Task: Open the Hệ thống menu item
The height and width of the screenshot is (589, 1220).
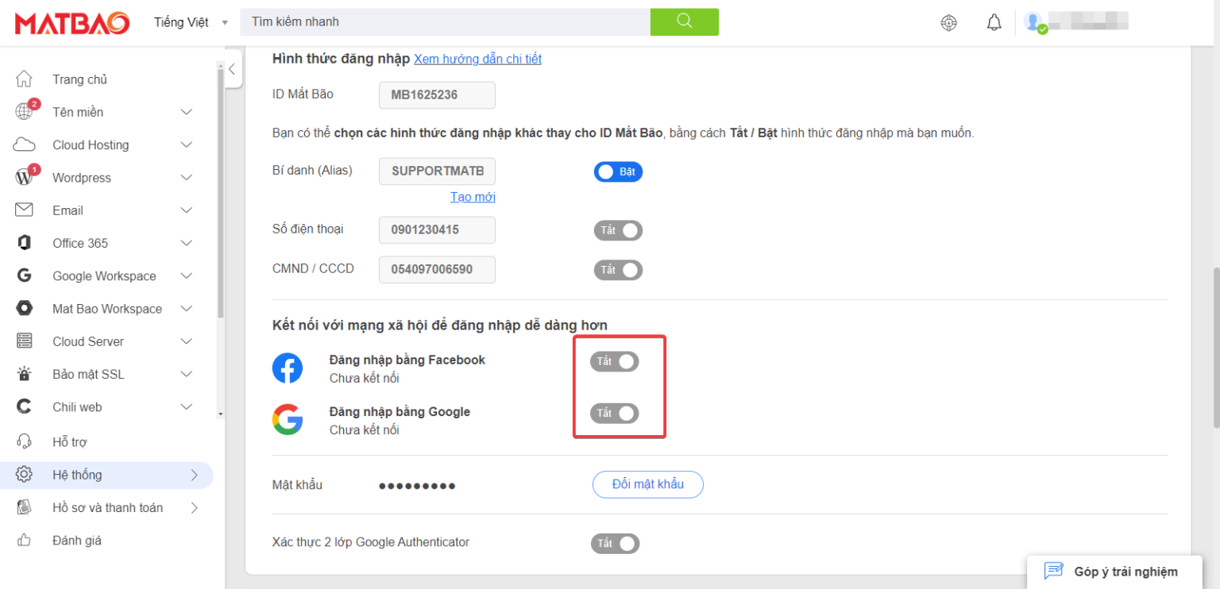Action: 77,475
